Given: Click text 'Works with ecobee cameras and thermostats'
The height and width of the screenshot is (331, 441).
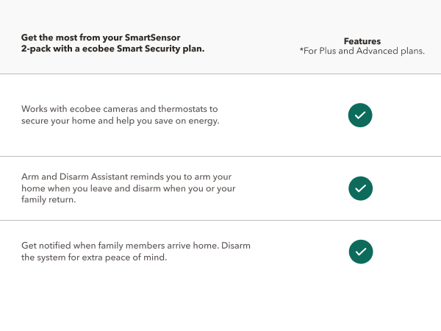Looking at the screenshot, I should click(115, 109).
